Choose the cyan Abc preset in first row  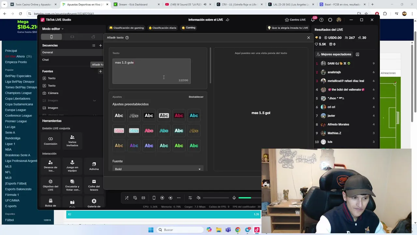pos(194,116)
